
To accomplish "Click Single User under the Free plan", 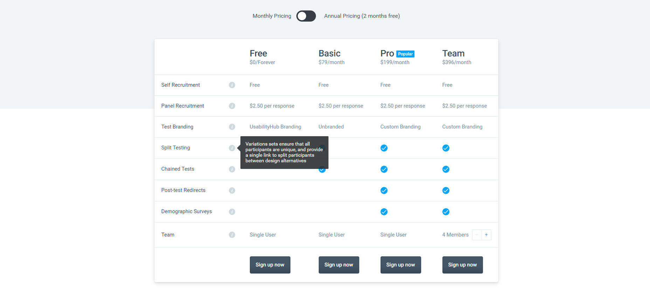I will point(263,235).
